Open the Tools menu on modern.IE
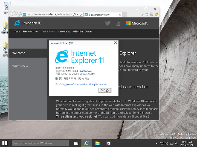The image size is (197, 147). pyautogui.click(x=17, y=32)
